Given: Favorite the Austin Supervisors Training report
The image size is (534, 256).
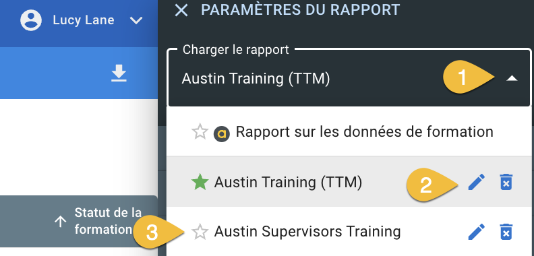Looking at the screenshot, I should tap(200, 232).
